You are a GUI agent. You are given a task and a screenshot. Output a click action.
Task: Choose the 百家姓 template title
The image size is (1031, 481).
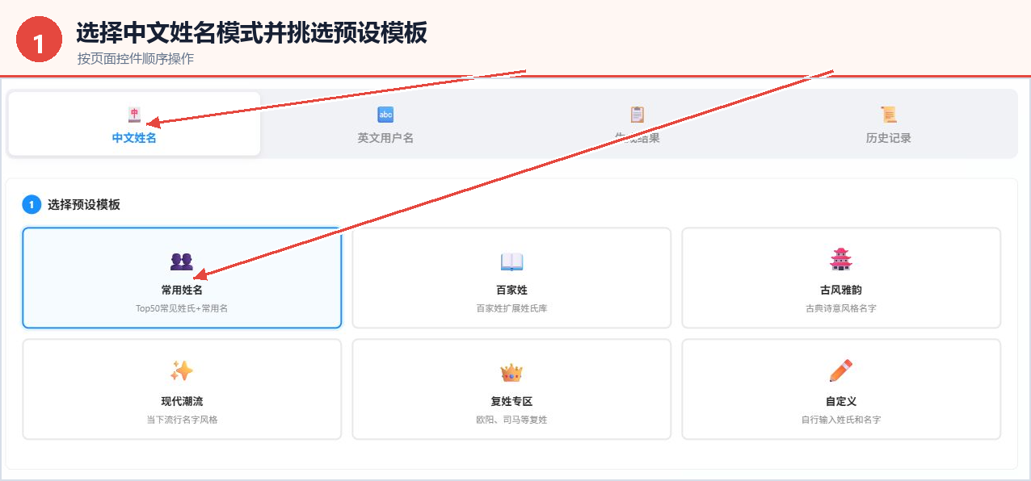(x=511, y=290)
